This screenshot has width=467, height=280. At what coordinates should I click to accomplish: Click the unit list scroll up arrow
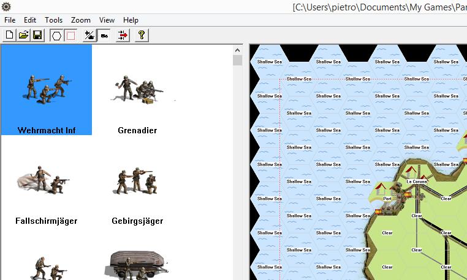pyautogui.click(x=237, y=50)
